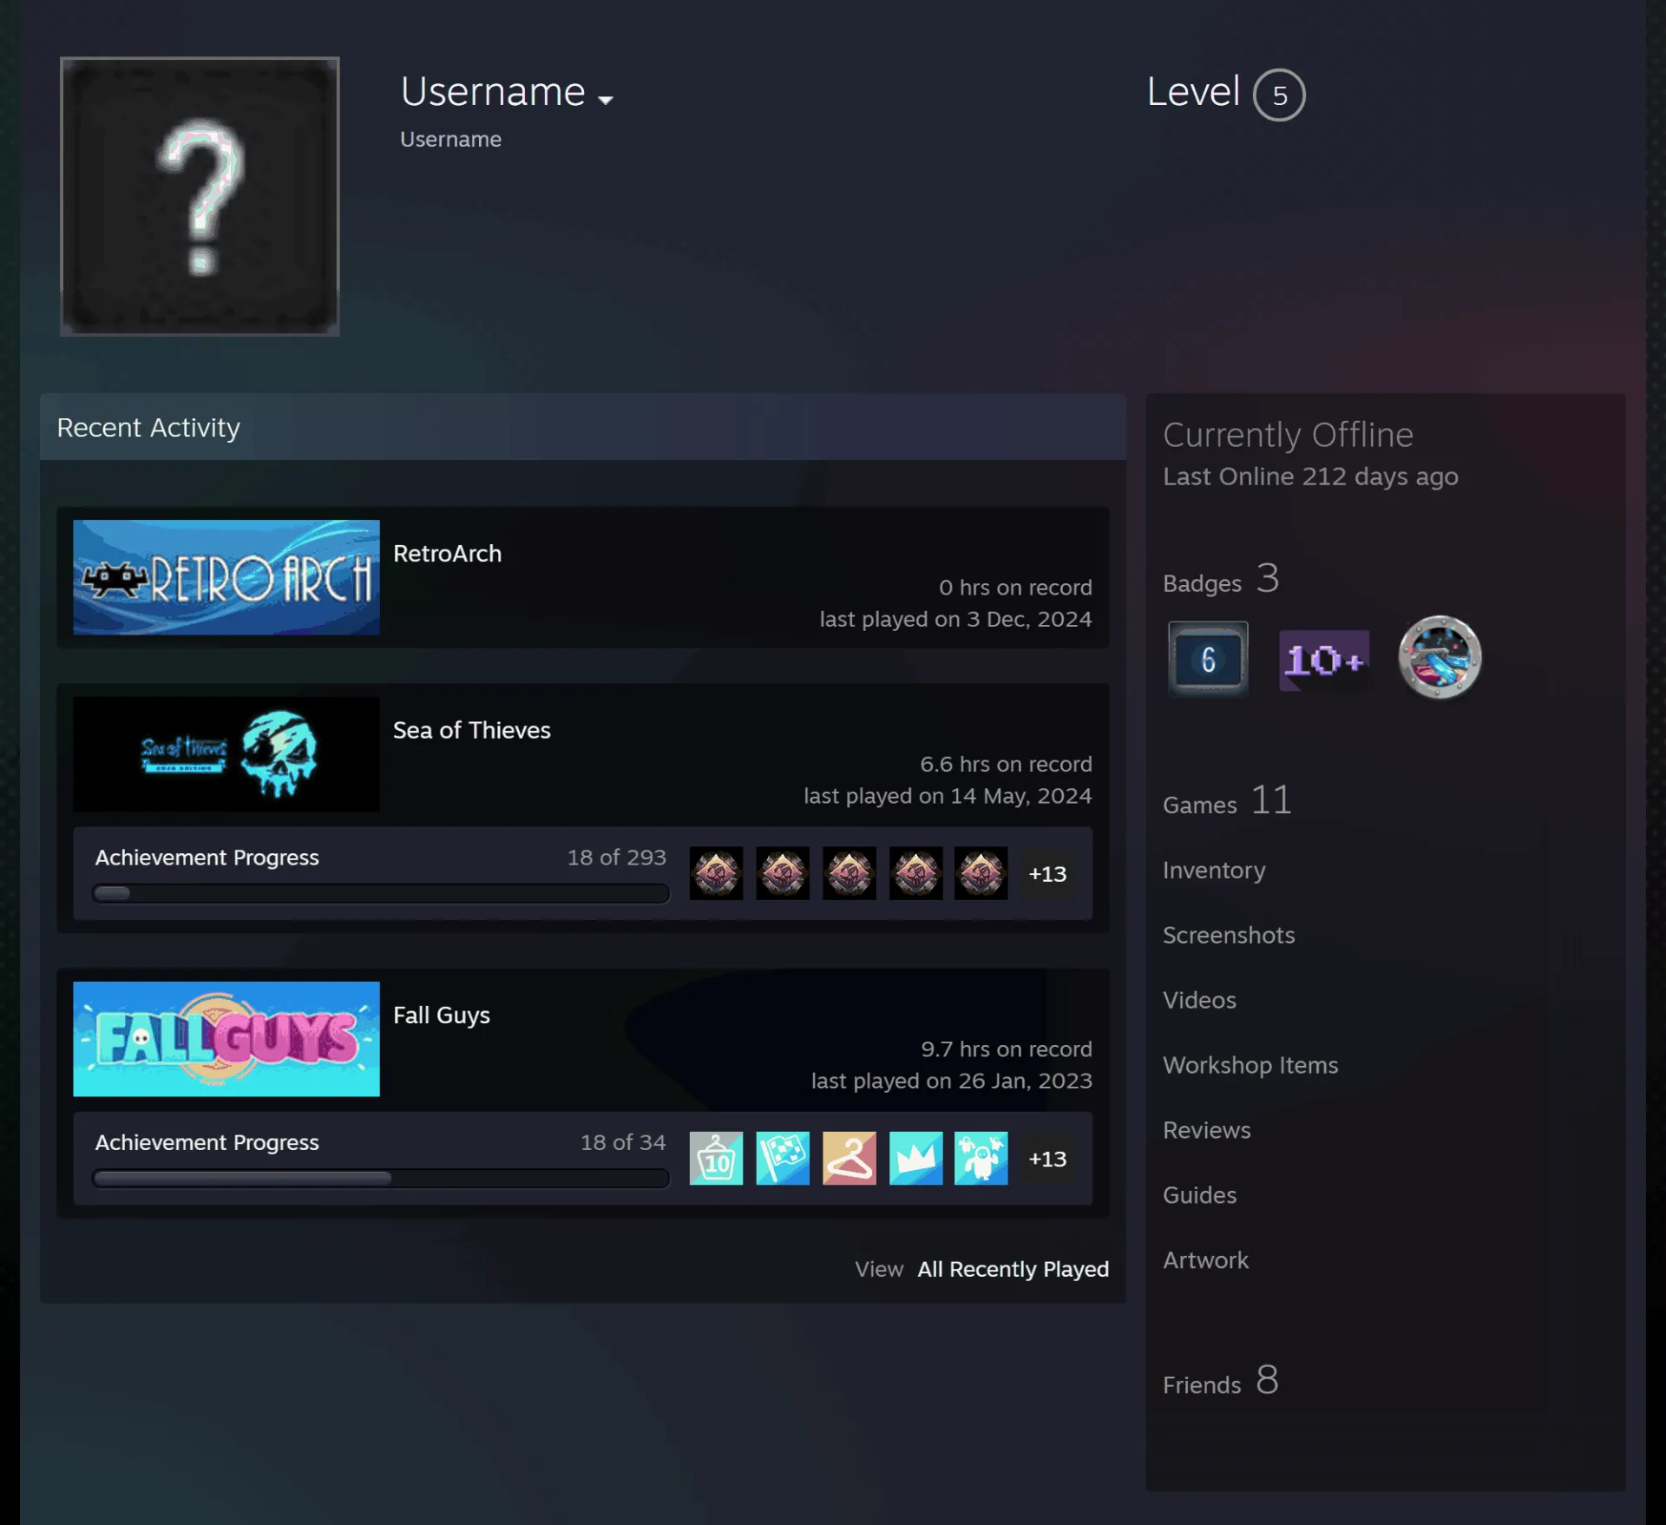Open the Sea of Thieves game title
Viewport: 1666px width, 1525px height.
[x=472, y=731]
